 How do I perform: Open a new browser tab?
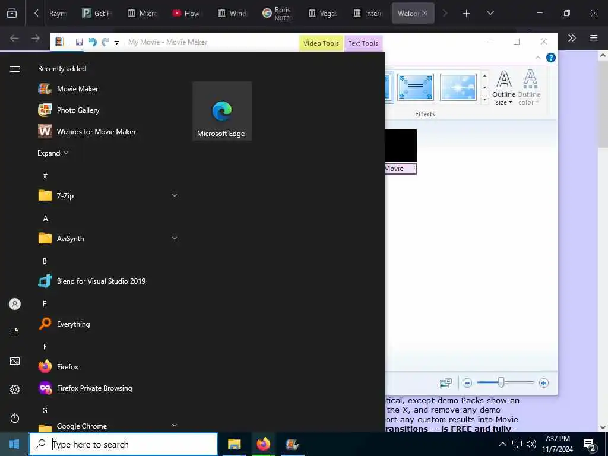click(466, 14)
